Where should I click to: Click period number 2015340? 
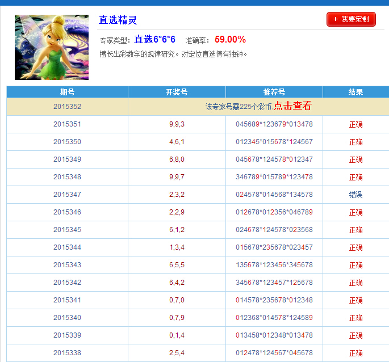[x=67, y=318]
